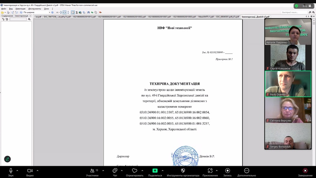This screenshot has width=316, height=178.
Task: Switch to EXC_78677256 pdf.p7s.pdf tab
Action: 57,17
